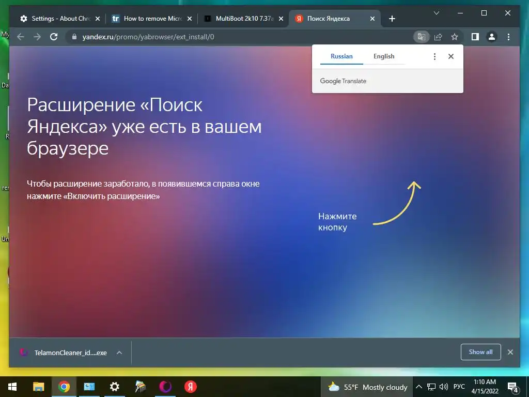Open a new browser tab
Image resolution: width=529 pixels, height=397 pixels.
392,19
